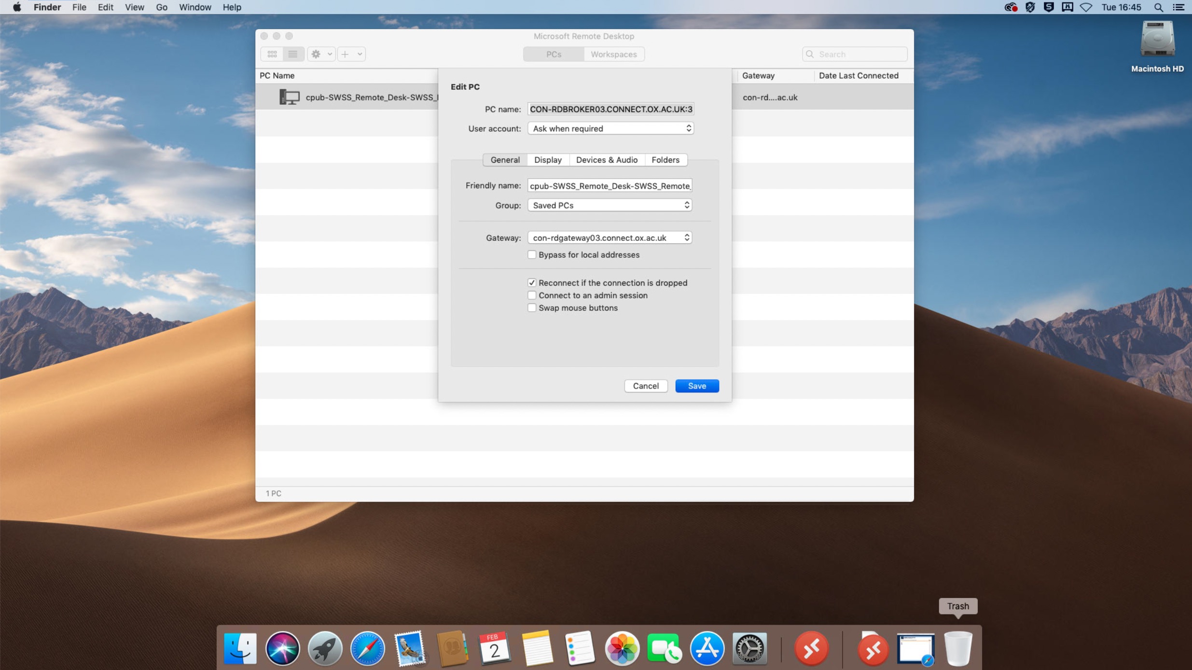Select the PCs tab
This screenshot has height=670, width=1192.
(554, 54)
